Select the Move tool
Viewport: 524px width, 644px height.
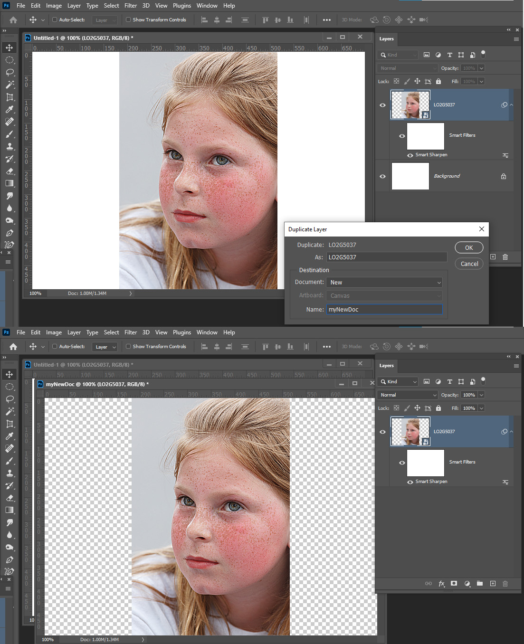[10, 47]
